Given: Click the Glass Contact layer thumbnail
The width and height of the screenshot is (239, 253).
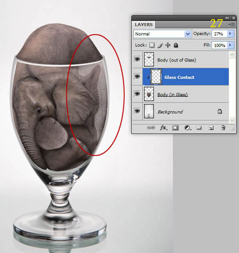Looking at the screenshot, I should pyautogui.click(x=156, y=76).
